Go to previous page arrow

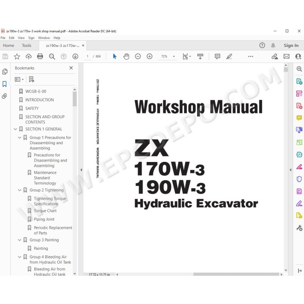tap(63, 56)
